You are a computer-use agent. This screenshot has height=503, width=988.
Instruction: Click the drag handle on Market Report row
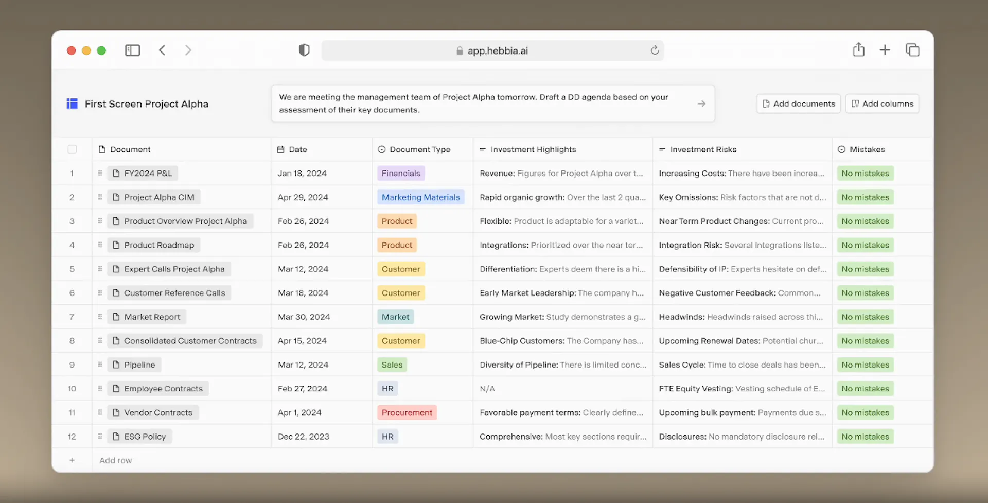click(100, 317)
